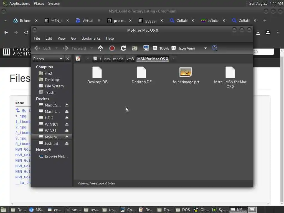The width and height of the screenshot is (284, 213).
Task: Open file search magnifier icon
Action: [x=215, y=48]
